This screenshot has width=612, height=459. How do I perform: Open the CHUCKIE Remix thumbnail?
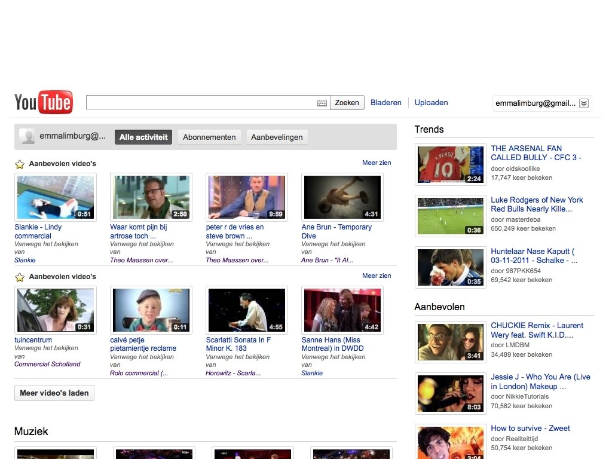click(x=451, y=342)
